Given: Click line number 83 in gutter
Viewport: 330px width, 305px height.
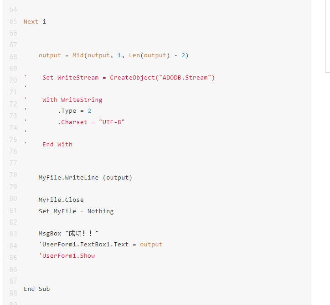Looking at the screenshot, I should click(13, 234).
